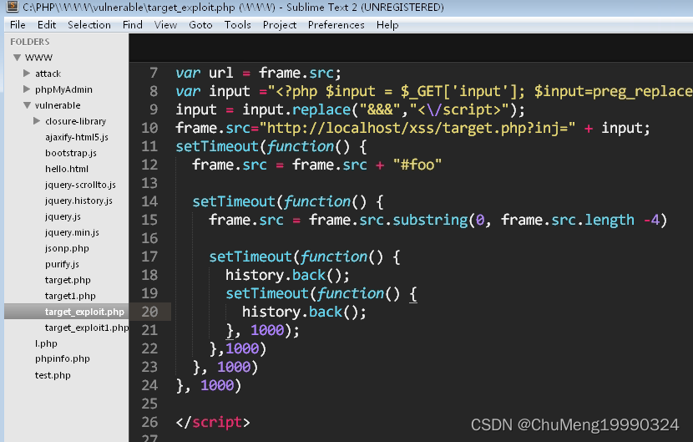Click history.back() on line 18
The image size is (693, 442).
(x=287, y=275)
